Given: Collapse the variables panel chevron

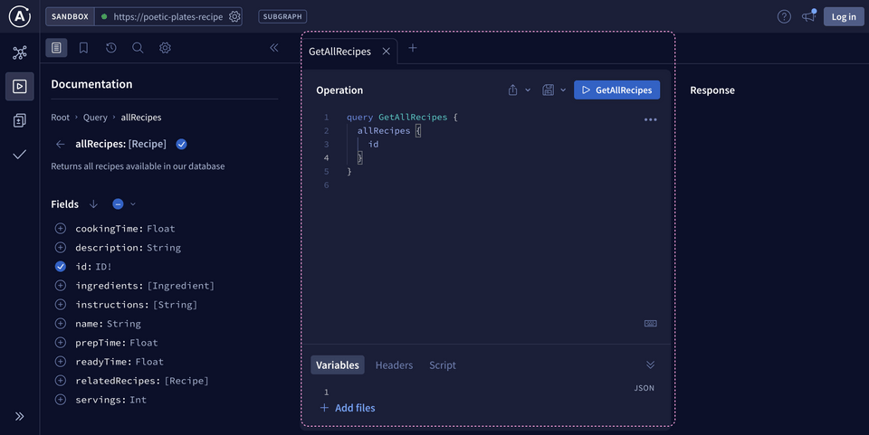Looking at the screenshot, I should (x=651, y=364).
